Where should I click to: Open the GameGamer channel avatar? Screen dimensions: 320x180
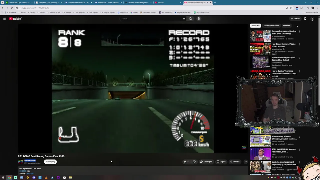20,162
